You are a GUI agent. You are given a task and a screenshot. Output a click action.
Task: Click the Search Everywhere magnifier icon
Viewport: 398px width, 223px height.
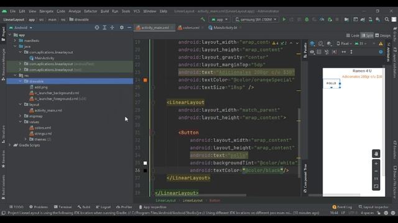tap(387, 19)
